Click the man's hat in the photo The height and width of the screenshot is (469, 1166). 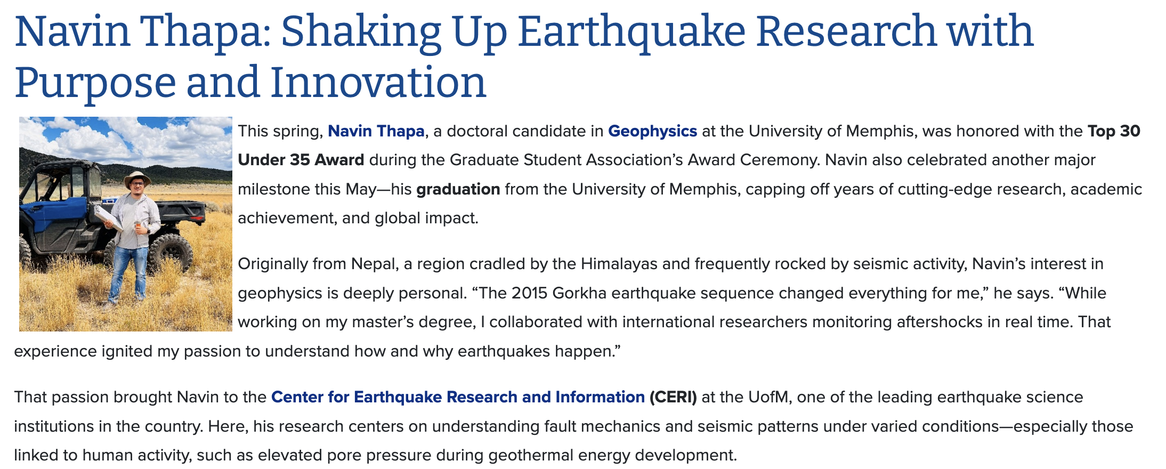point(137,177)
